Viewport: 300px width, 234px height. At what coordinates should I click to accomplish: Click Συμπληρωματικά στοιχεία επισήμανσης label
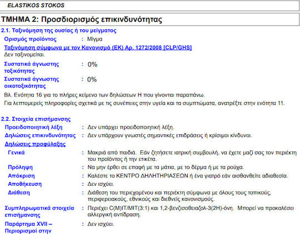click(x=39, y=211)
